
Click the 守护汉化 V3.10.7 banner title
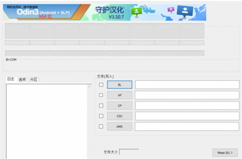(x=110, y=12)
